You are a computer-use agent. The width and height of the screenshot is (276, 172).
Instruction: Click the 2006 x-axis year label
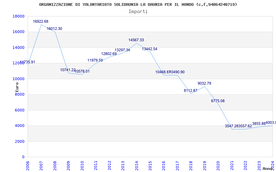(28, 166)
